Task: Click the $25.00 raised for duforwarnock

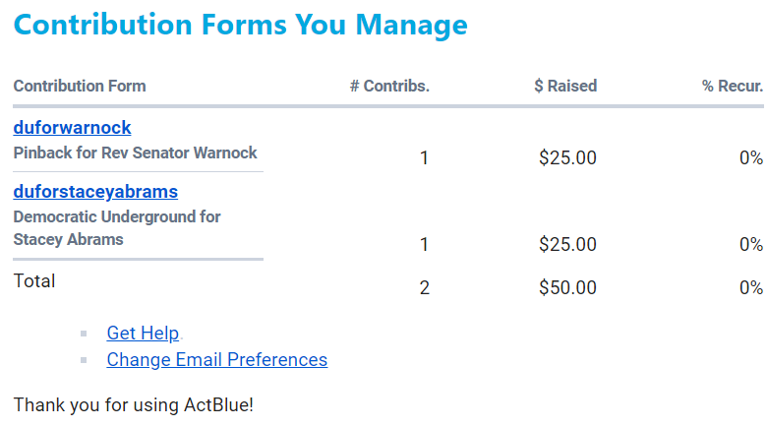Action: click(567, 157)
